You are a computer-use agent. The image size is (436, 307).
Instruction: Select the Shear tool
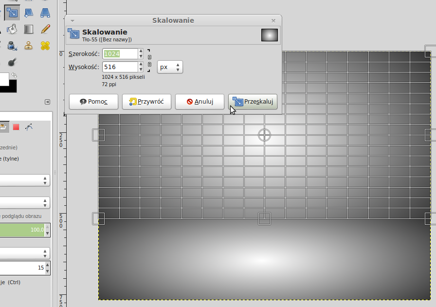tap(29, 12)
